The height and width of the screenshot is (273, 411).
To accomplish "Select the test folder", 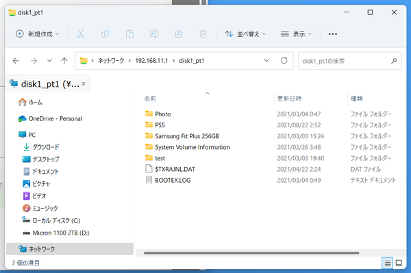I will click(155, 158).
